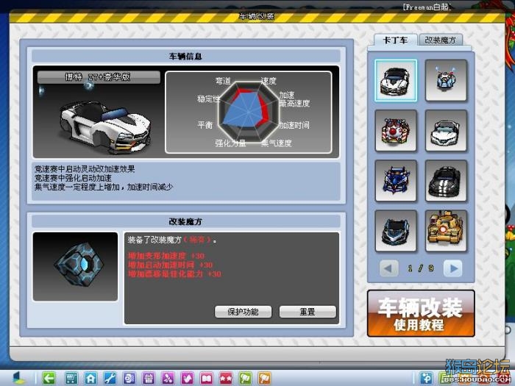
Task: Click the 速度 label on radar chart
Action: click(269, 81)
